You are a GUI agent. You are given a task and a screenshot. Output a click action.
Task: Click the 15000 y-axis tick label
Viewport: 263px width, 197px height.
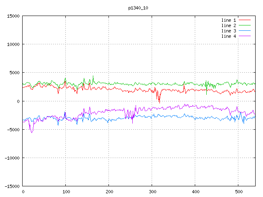pyautogui.click(x=13, y=16)
